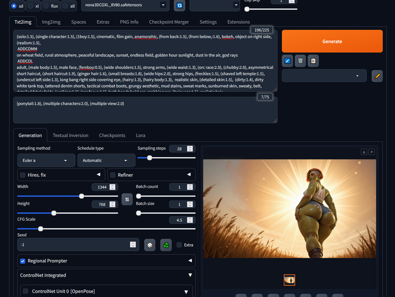Viewport: 395px width, 297px height.
Task: Open the Sampling method dropdown
Action: coord(46,160)
